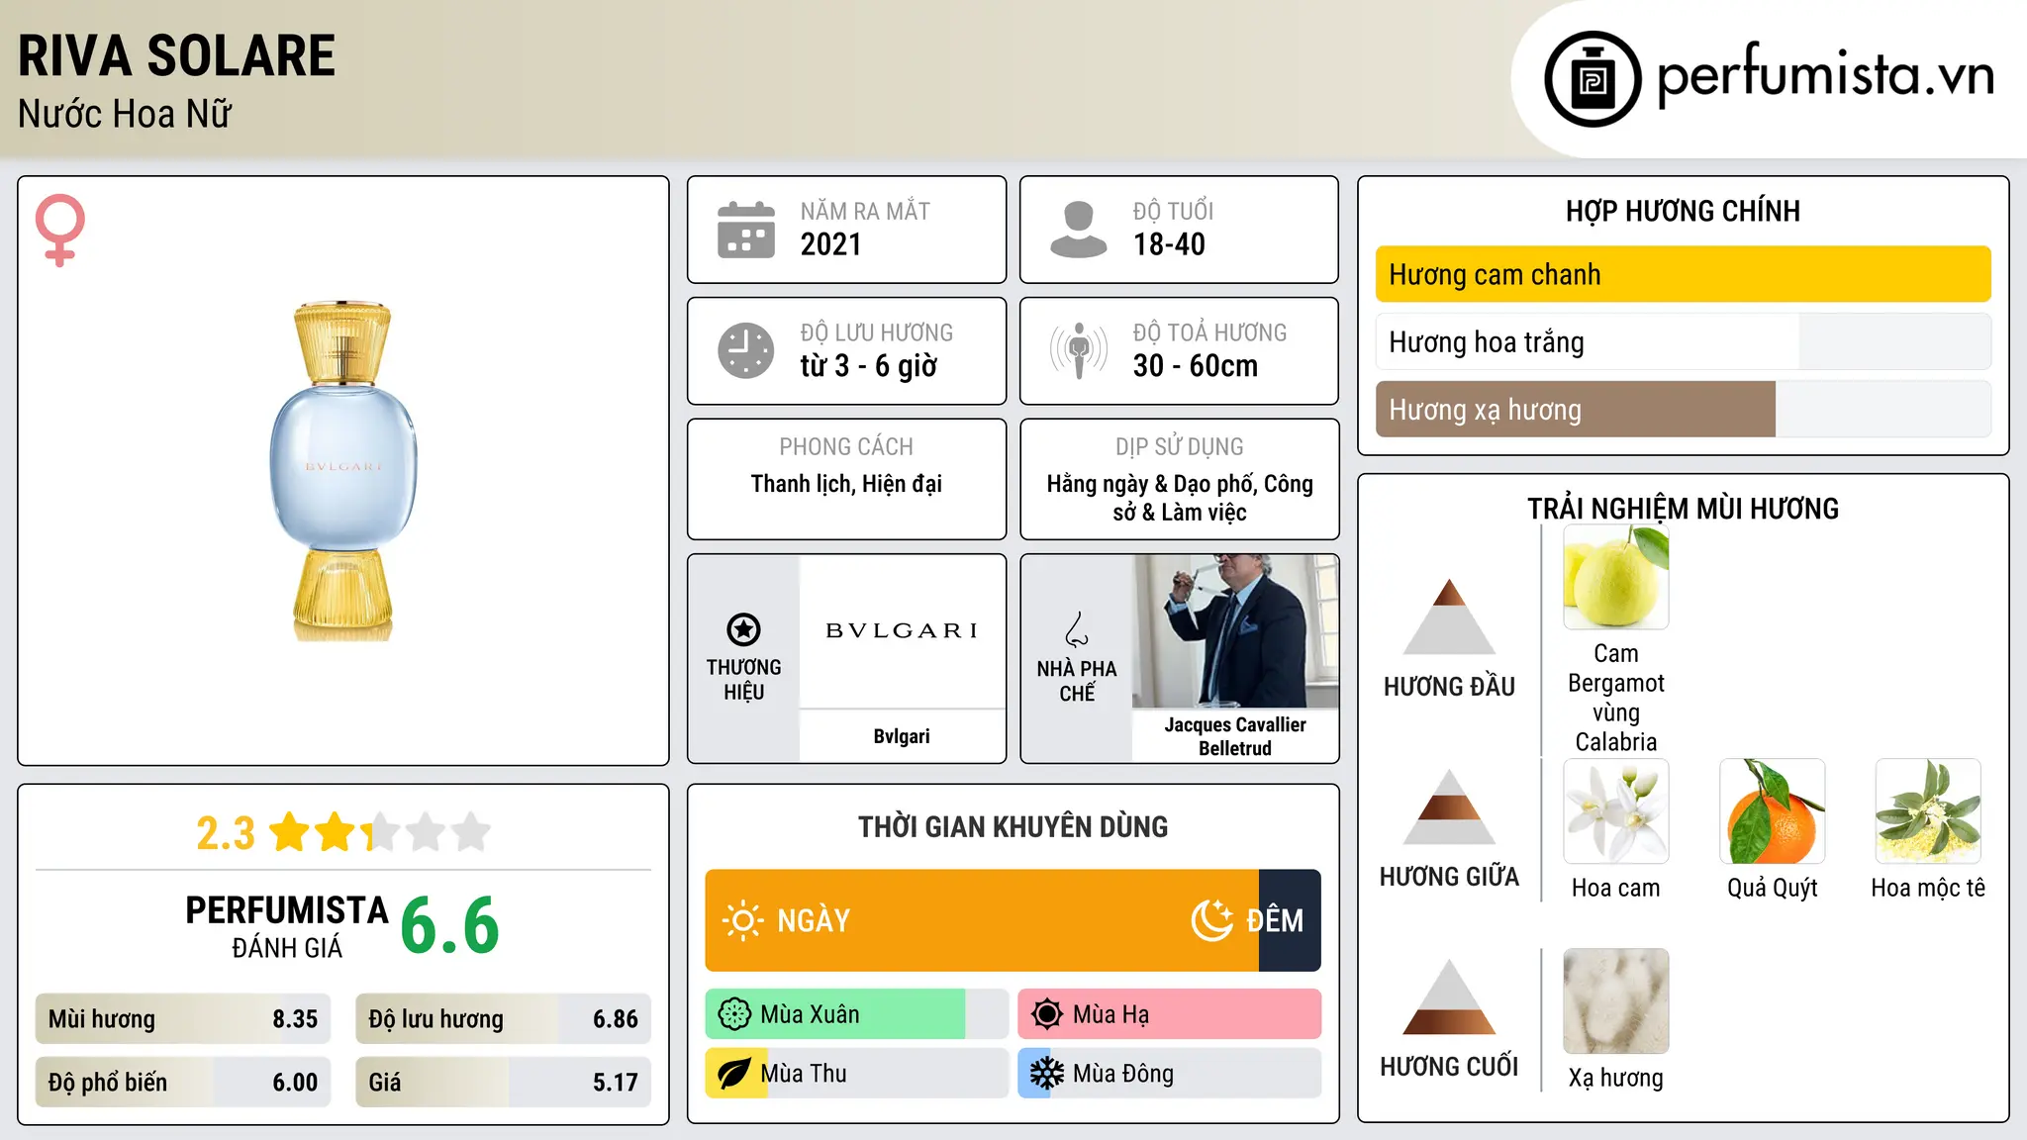Select the Hương cam chanh accord bar

tap(1683, 274)
